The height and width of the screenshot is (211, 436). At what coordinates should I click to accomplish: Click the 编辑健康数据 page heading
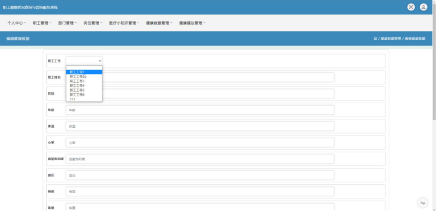click(18, 39)
